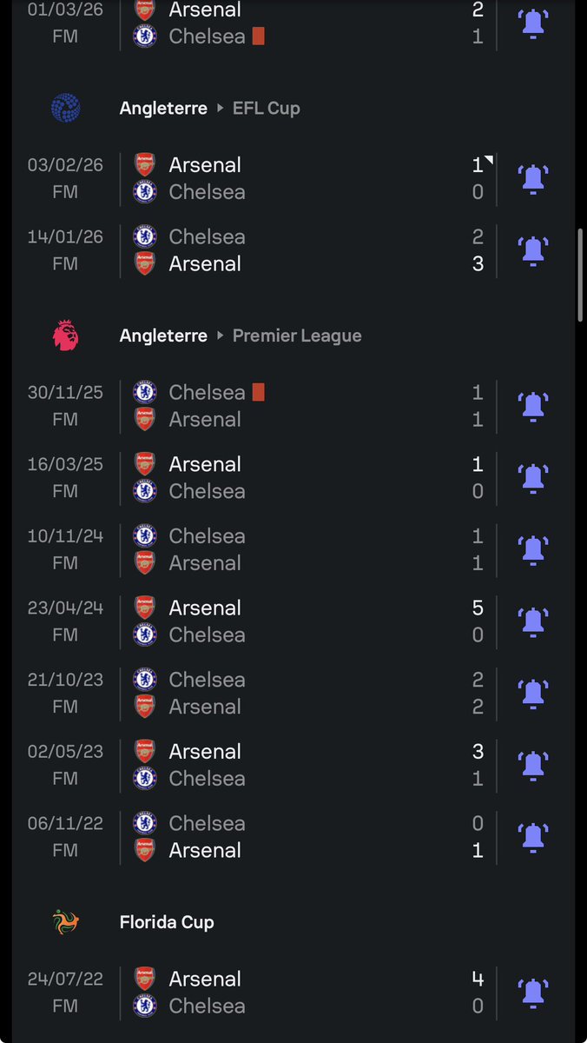
Task: Click the Florida Cup logo icon
Action: [66, 922]
